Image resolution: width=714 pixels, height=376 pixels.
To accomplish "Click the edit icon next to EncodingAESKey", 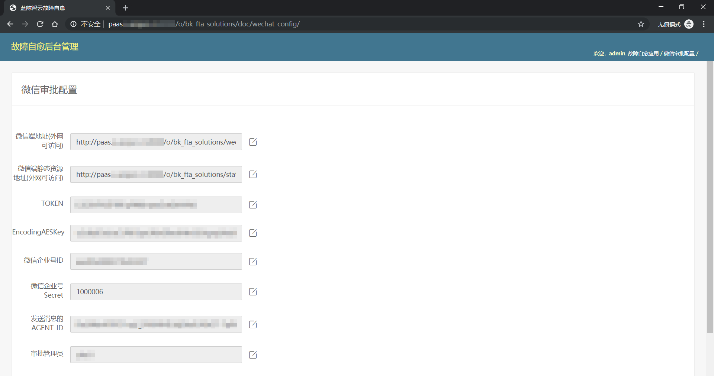I will coord(253,233).
